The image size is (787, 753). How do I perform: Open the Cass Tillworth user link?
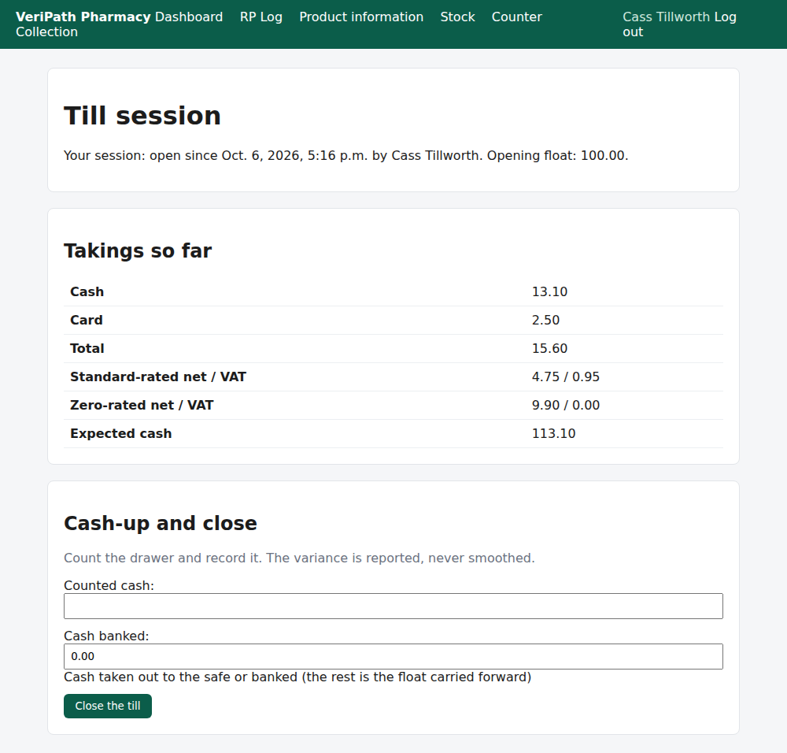click(667, 17)
